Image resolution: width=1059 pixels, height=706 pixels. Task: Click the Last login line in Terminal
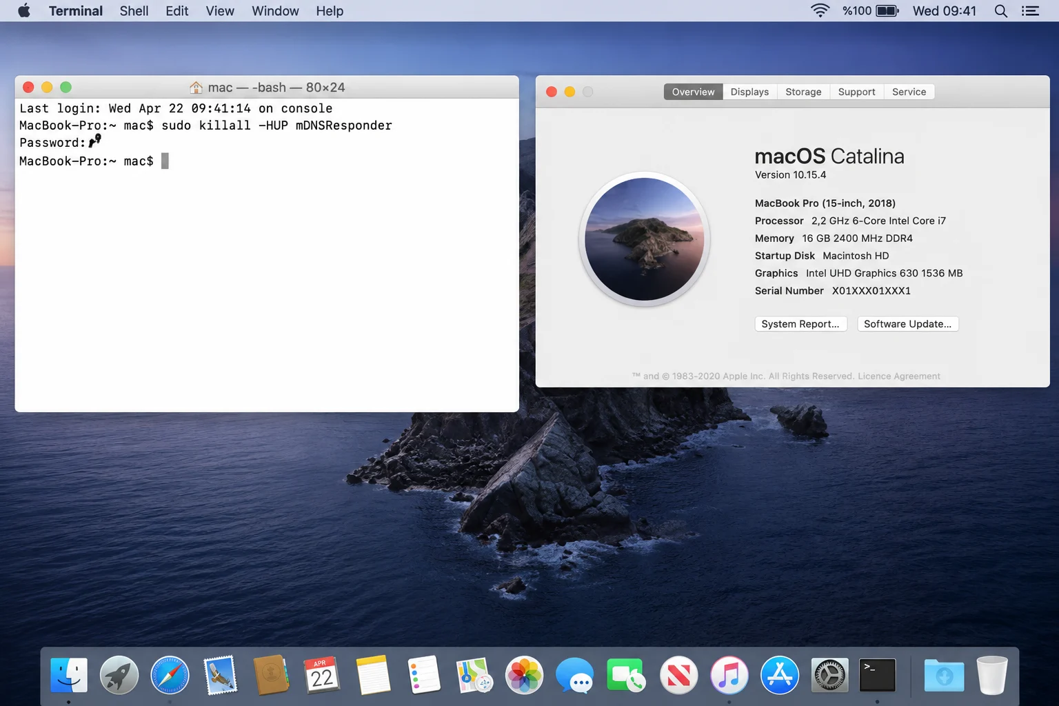[176, 108]
